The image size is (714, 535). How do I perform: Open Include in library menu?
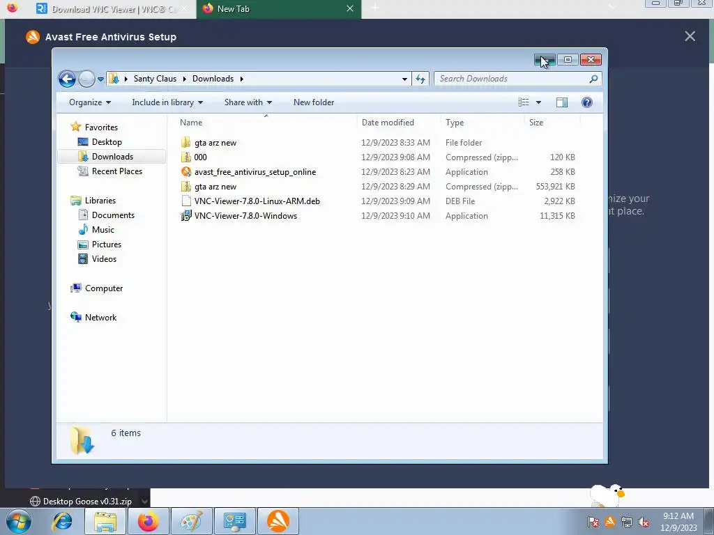[x=167, y=102]
